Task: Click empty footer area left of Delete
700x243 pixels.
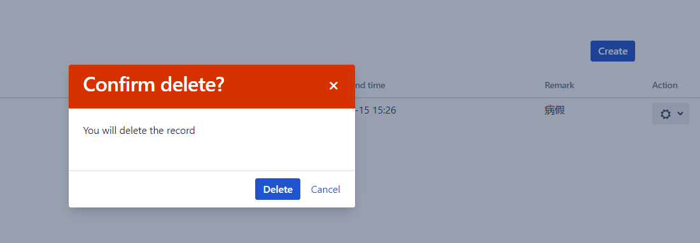Action: coord(161,189)
